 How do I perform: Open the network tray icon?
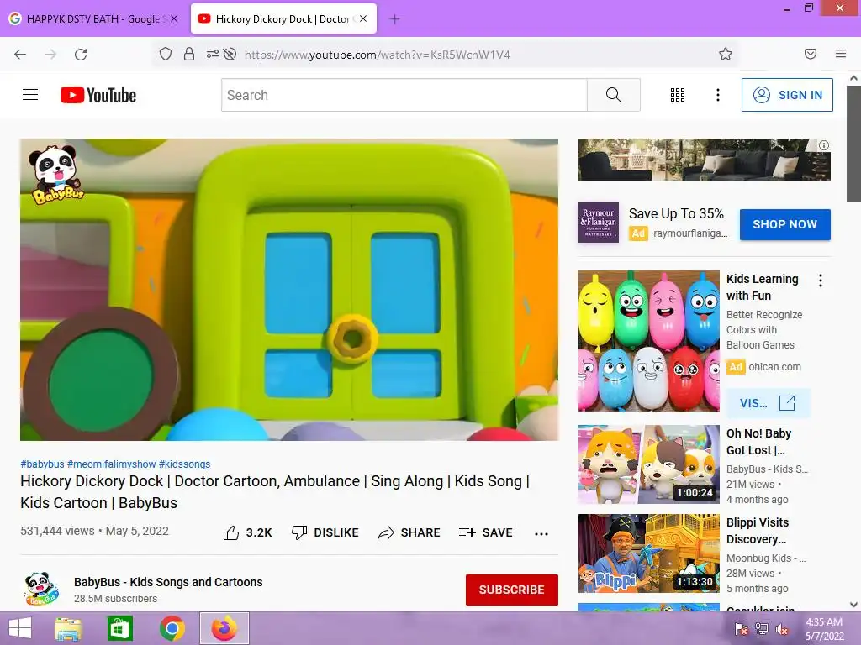pos(762,629)
